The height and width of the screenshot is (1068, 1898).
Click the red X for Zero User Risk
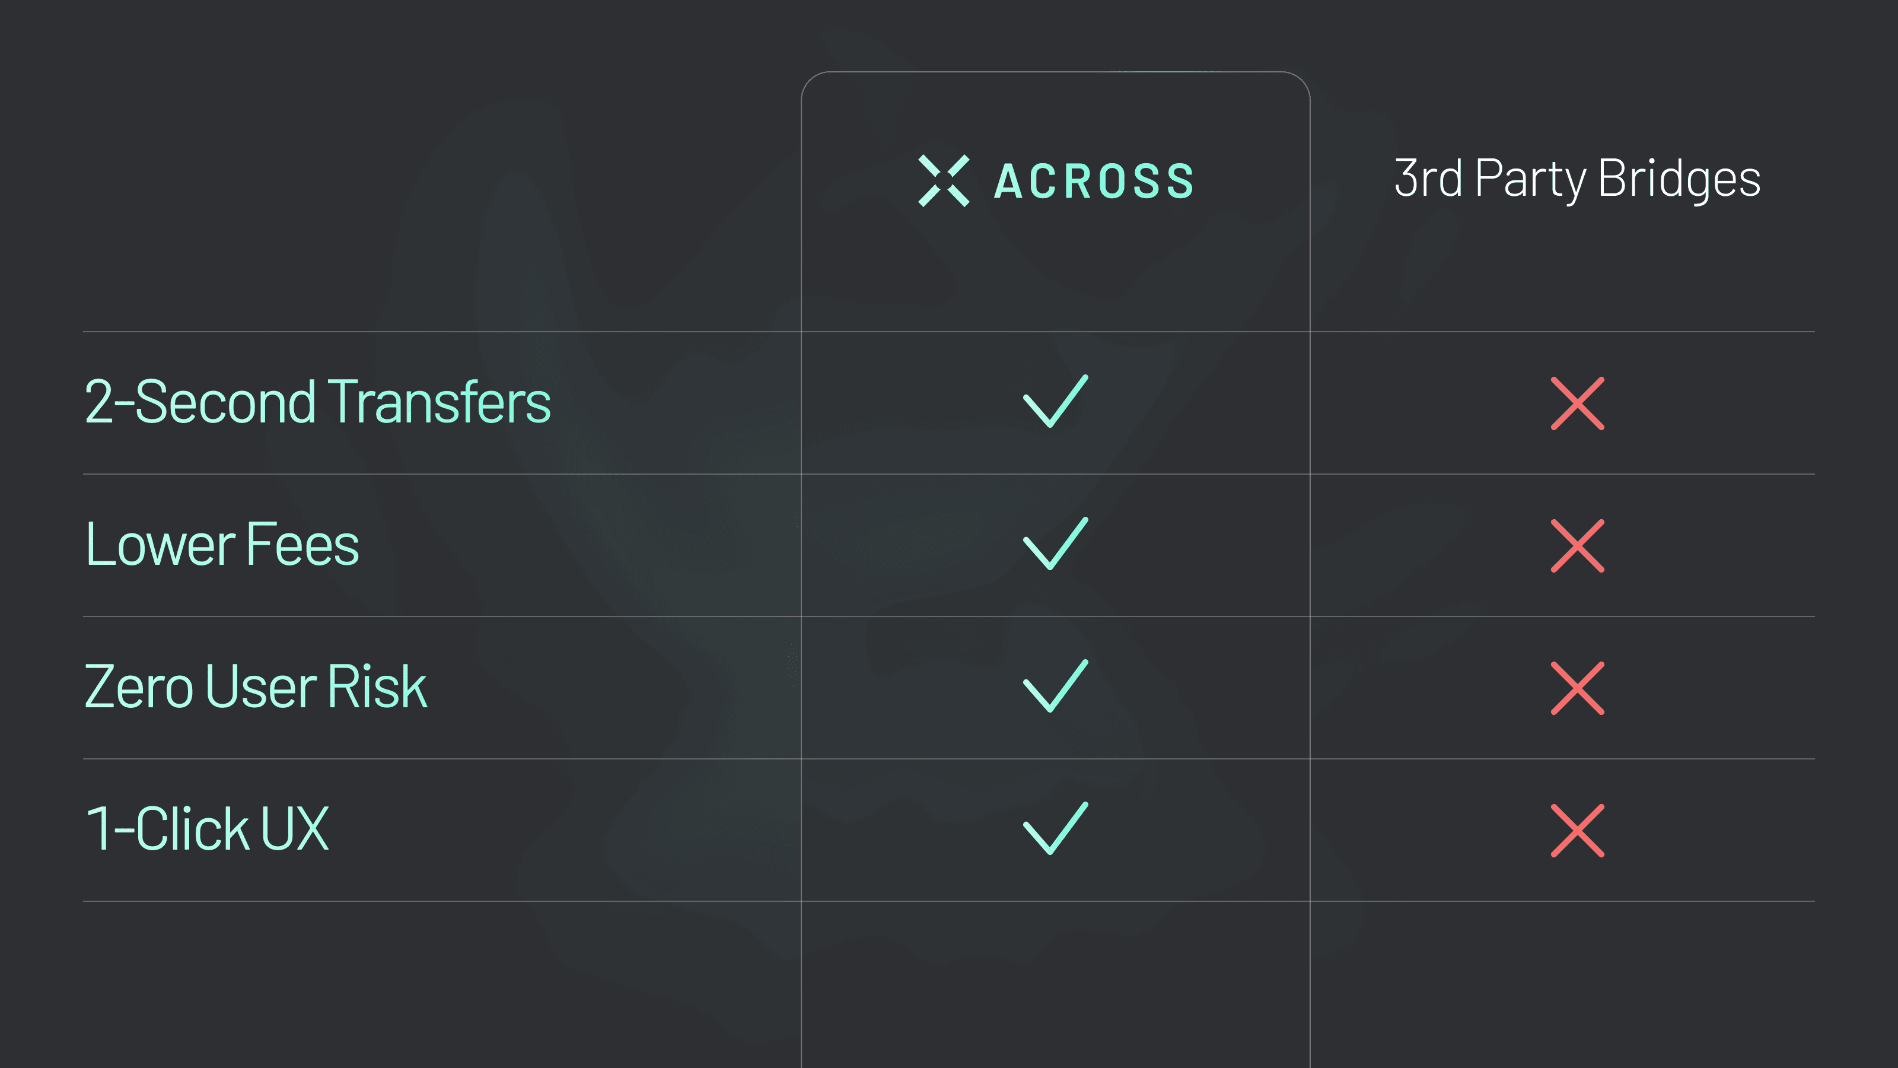pos(1577,688)
